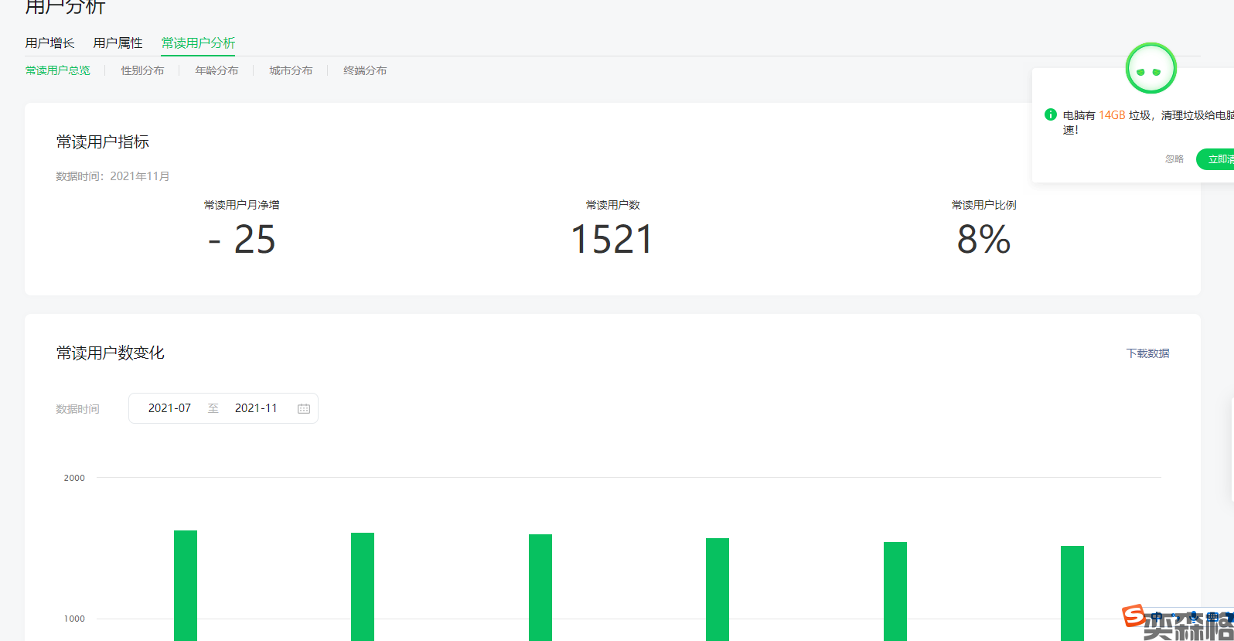Screen dimensions: 1234x641
Task: Click the green cleaner mascot icon
Action: click(x=1150, y=70)
